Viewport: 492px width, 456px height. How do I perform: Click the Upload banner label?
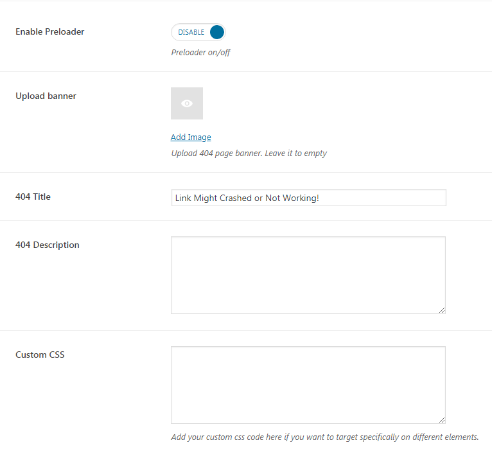46,96
